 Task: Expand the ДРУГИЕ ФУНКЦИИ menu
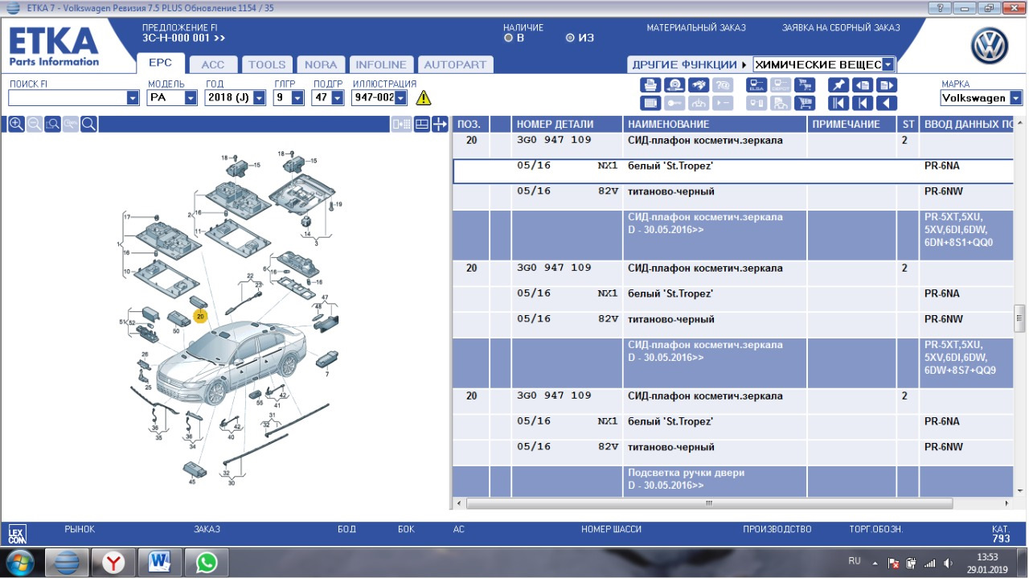pyautogui.click(x=689, y=64)
